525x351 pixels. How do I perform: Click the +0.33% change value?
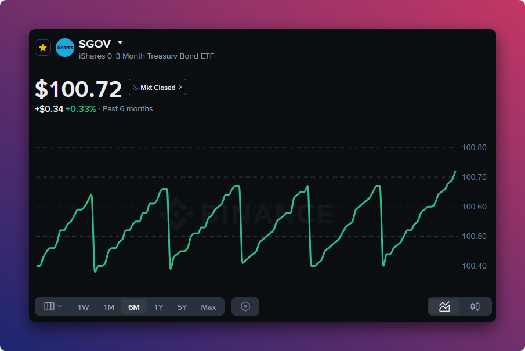[x=81, y=109]
